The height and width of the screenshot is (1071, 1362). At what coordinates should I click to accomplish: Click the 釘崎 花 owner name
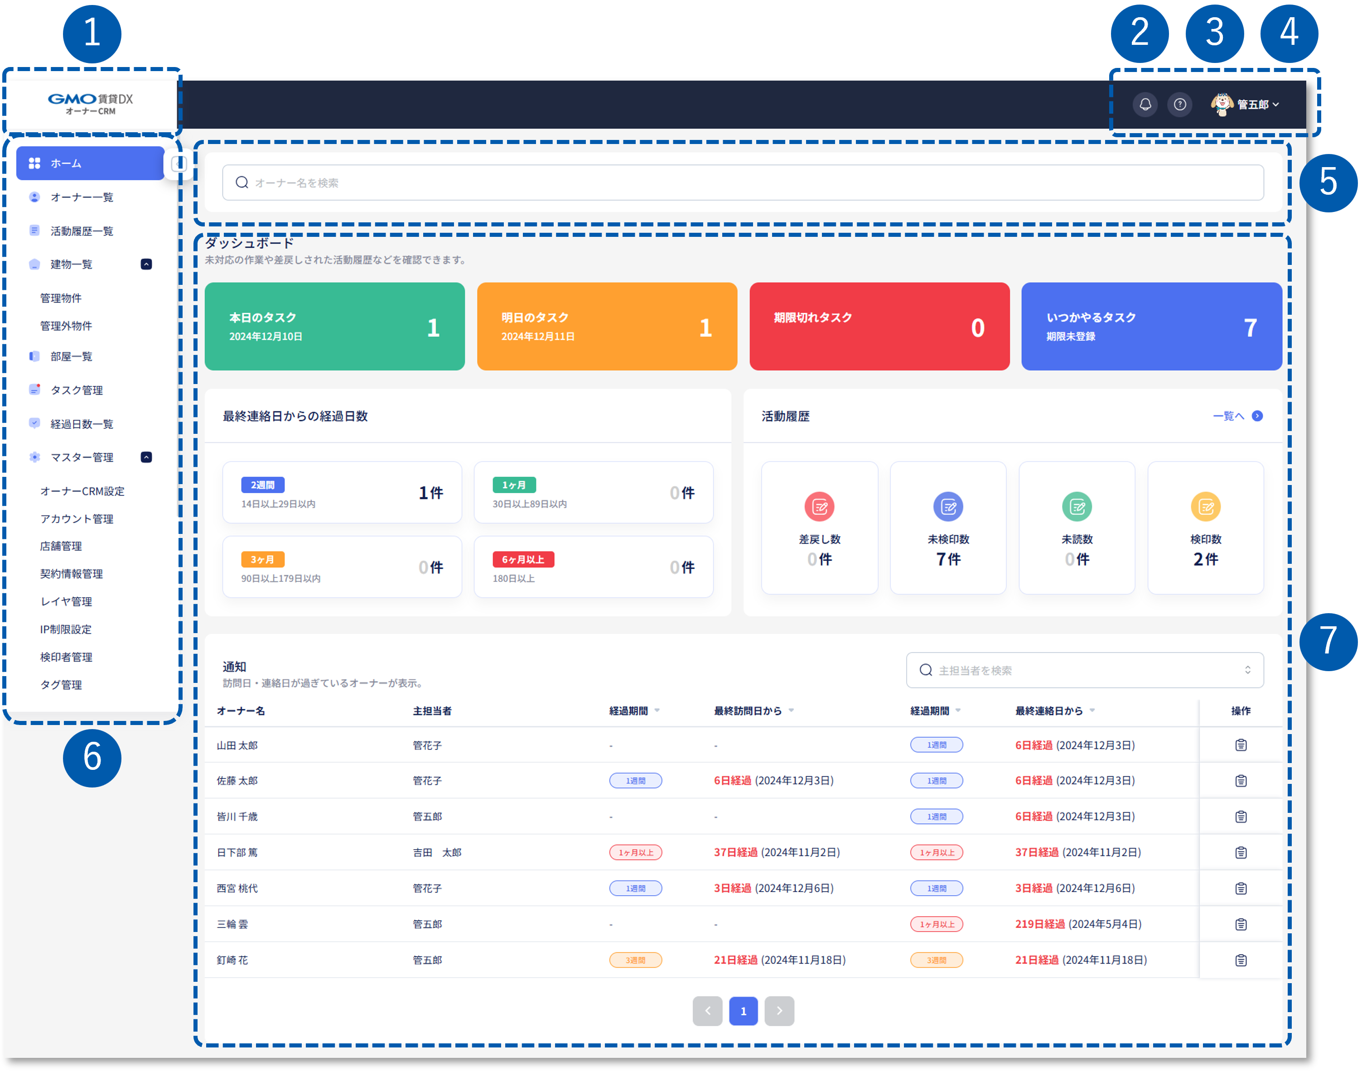(232, 960)
